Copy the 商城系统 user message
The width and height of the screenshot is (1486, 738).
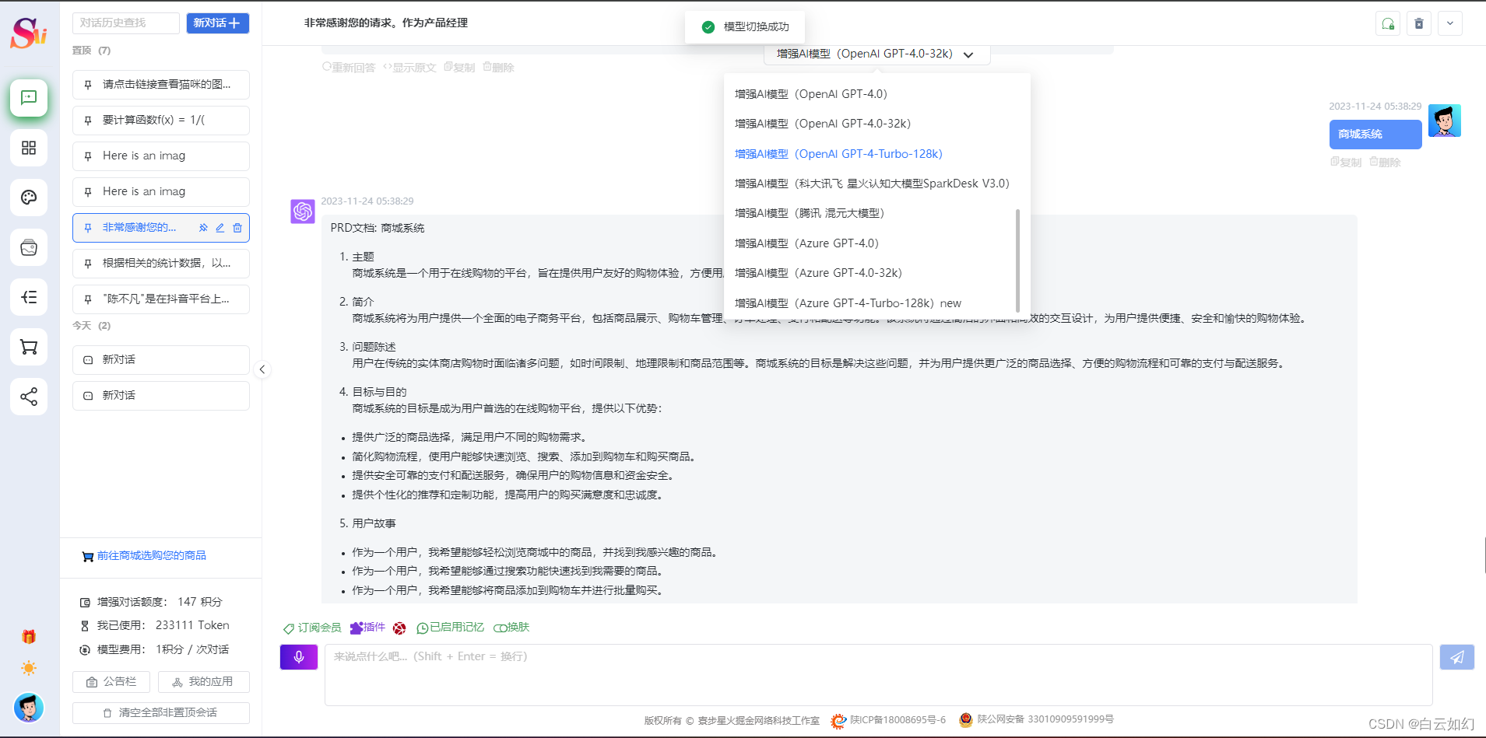1346,163
